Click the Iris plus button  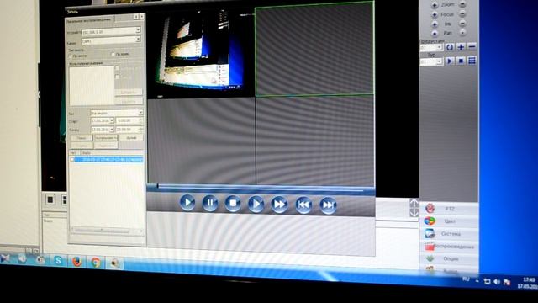pyautogui.click(x=435, y=24)
